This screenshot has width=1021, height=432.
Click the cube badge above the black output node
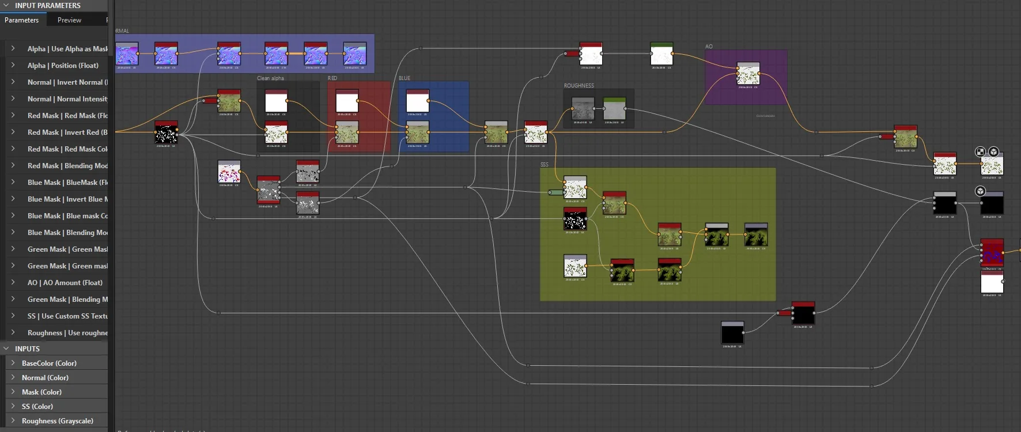coord(980,191)
